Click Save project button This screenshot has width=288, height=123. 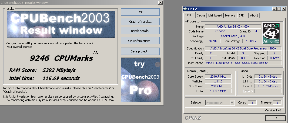click(140, 51)
